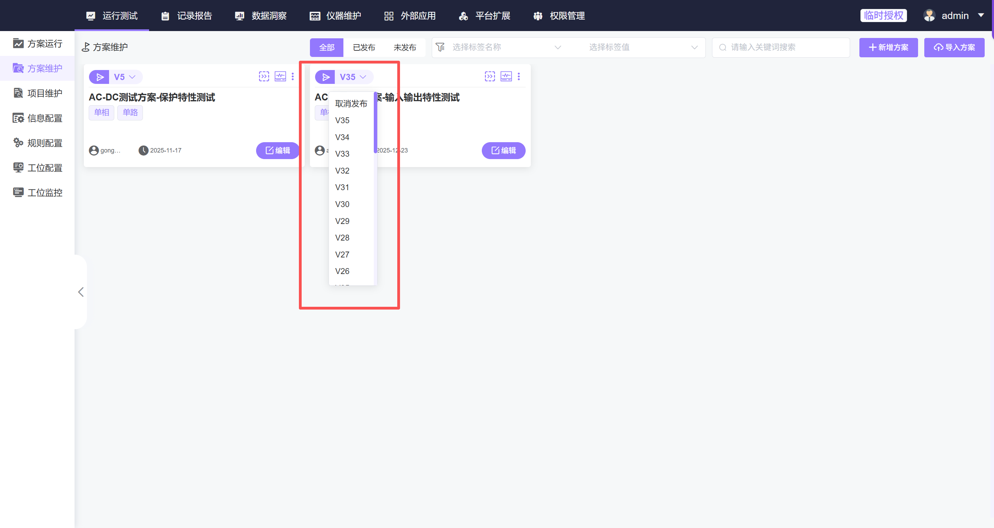
Task: Choose 取消发布 in the version menu
Action: tap(351, 104)
